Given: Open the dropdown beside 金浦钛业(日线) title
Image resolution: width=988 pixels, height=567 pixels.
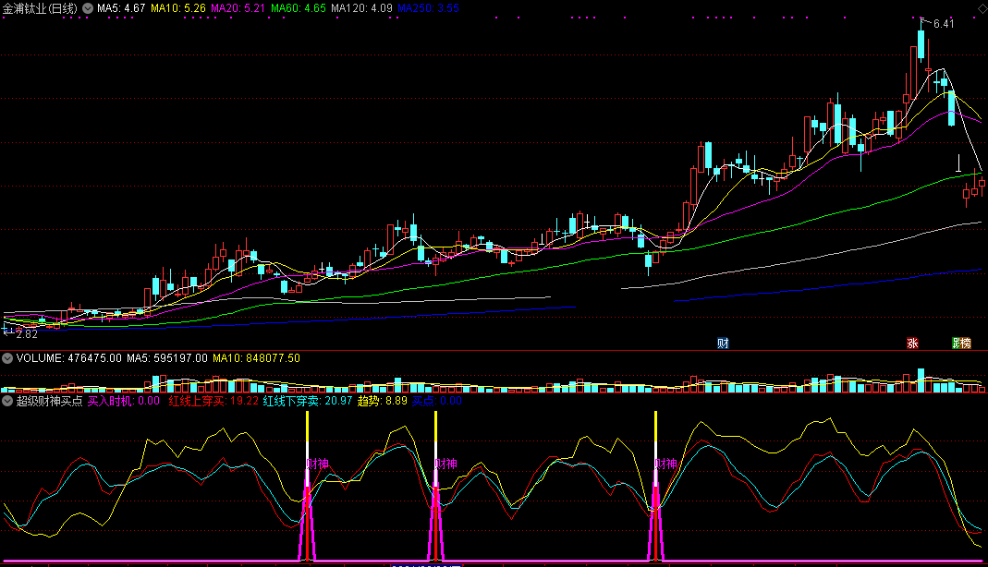Looking at the screenshot, I should [x=88, y=8].
